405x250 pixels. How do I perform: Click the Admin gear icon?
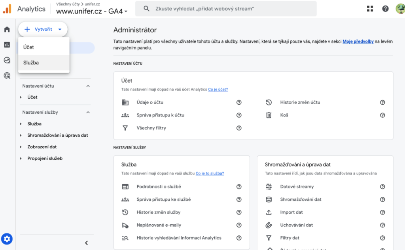[7, 239]
